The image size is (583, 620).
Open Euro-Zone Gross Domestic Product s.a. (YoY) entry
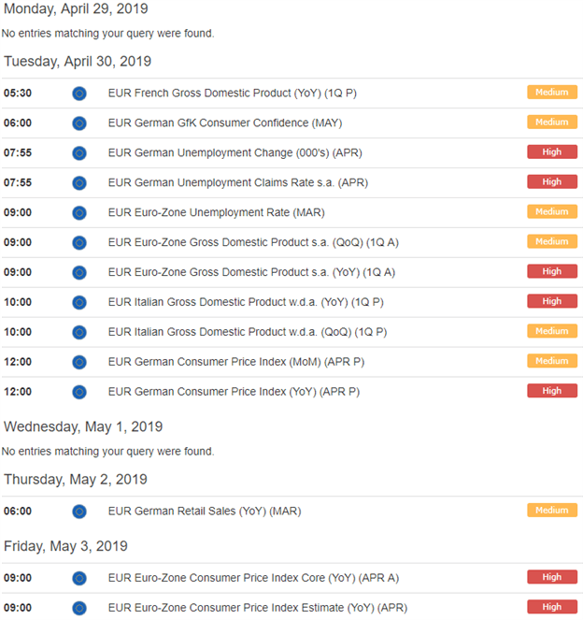(251, 272)
